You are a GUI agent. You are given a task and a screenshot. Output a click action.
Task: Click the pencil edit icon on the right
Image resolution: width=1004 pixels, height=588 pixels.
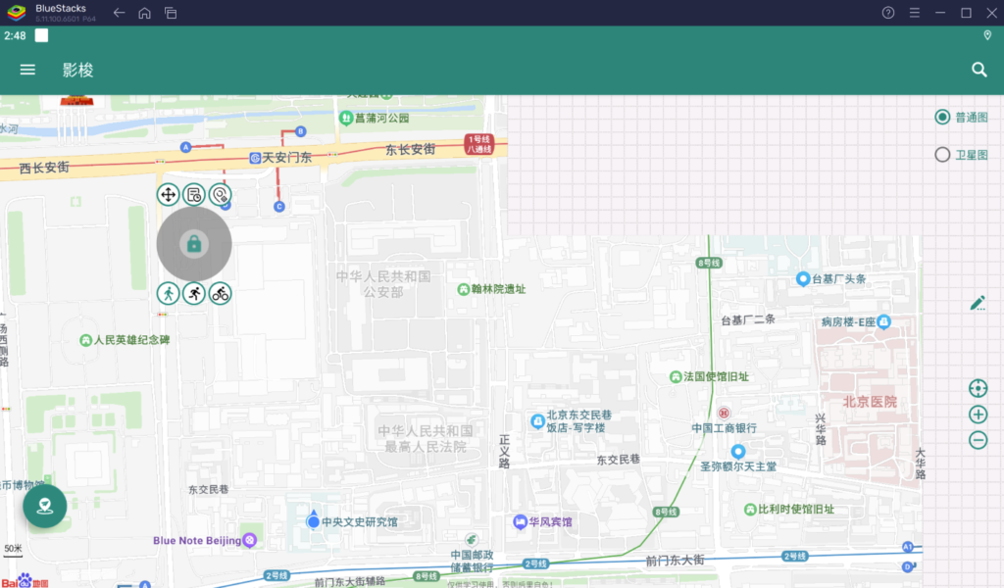(978, 302)
